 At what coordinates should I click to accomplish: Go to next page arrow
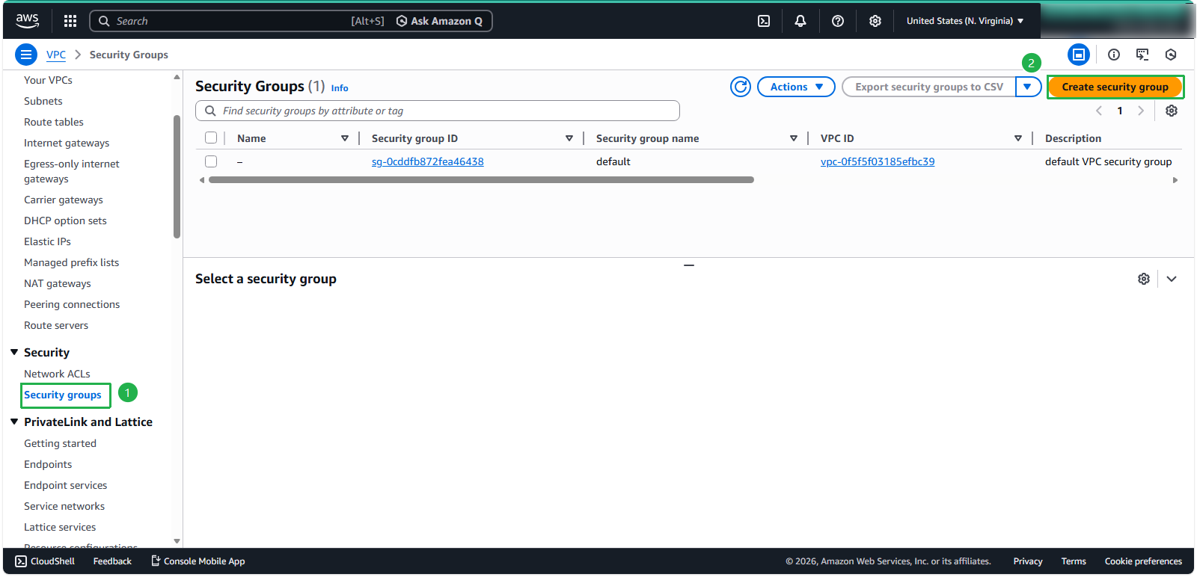1141,111
